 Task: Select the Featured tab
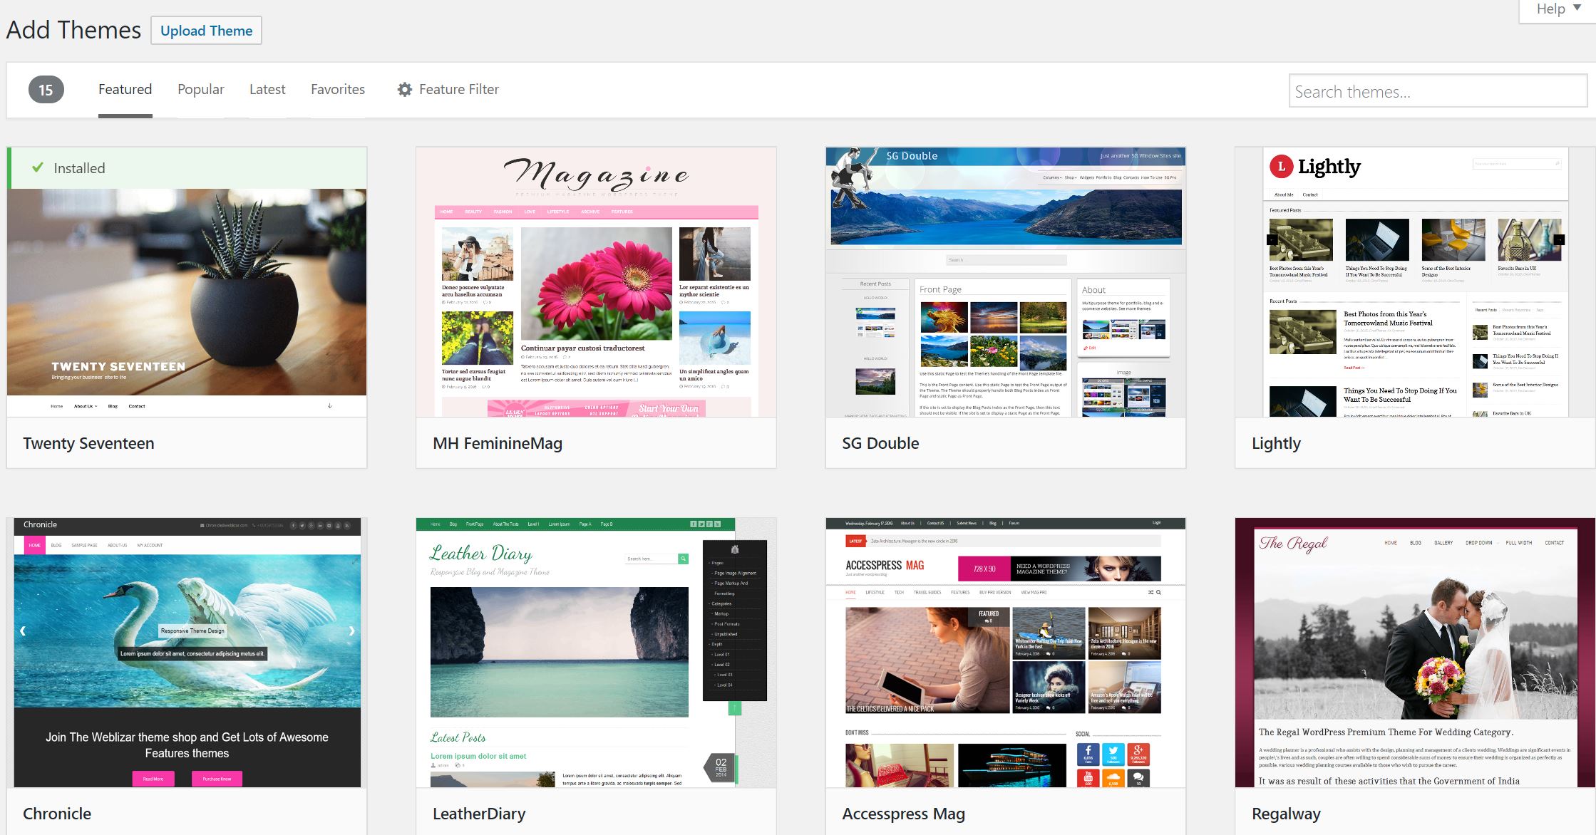point(123,90)
